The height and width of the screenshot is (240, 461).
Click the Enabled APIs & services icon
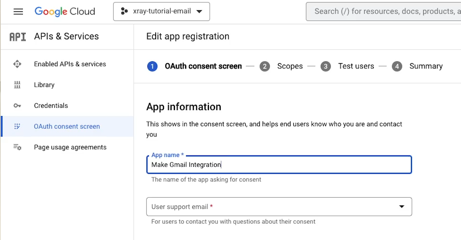click(17, 64)
